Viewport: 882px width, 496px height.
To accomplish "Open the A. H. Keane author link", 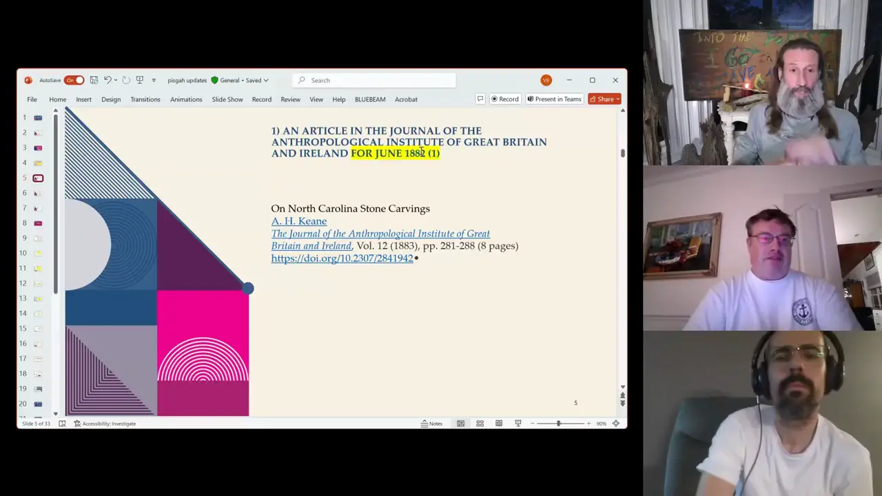I will click(x=299, y=221).
